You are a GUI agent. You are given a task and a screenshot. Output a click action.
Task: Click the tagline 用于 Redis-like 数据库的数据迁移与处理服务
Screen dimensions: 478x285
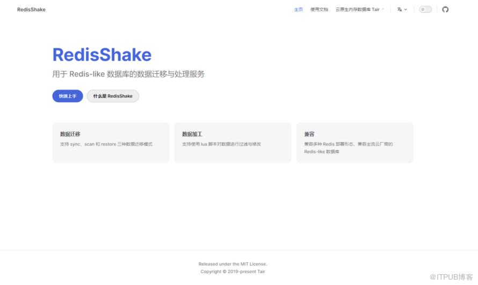click(128, 74)
